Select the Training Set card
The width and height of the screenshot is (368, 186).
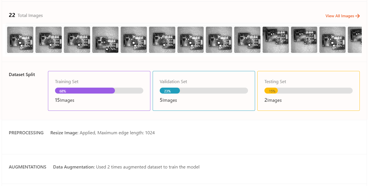(x=99, y=91)
